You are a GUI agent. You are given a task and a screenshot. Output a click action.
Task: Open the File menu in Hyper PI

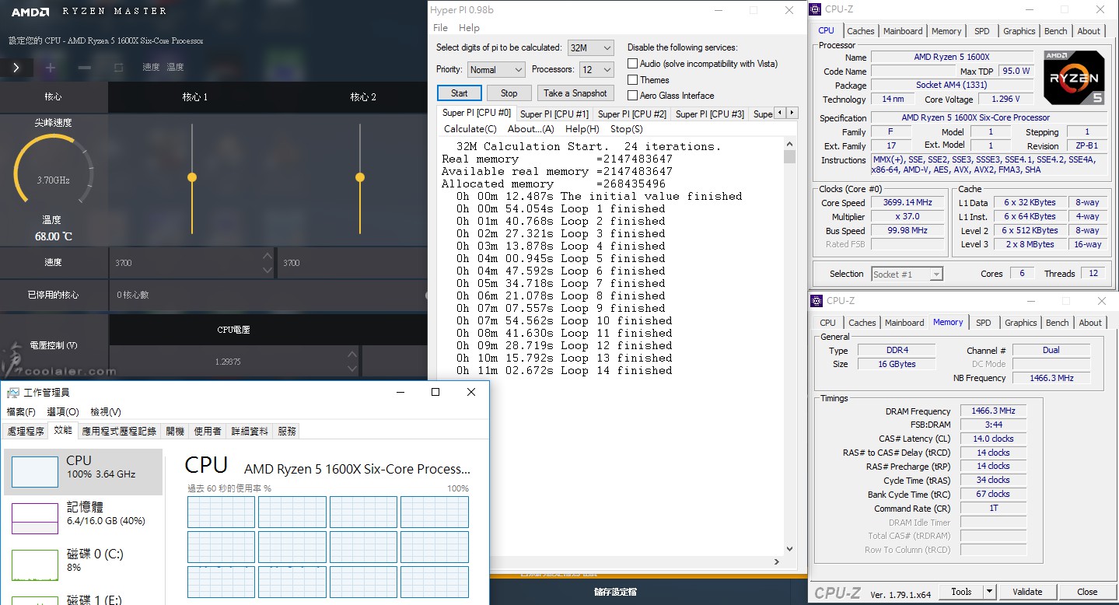pyautogui.click(x=440, y=28)
